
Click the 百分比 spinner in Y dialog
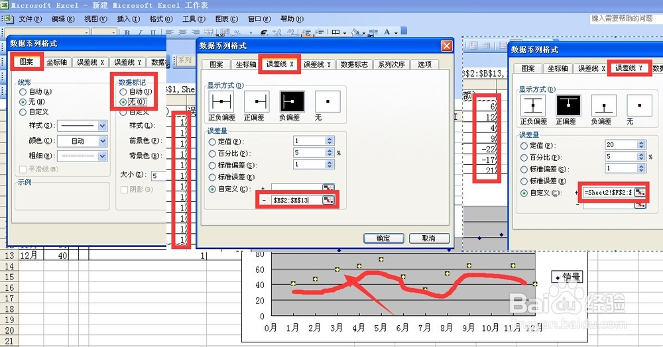point(641,157)
